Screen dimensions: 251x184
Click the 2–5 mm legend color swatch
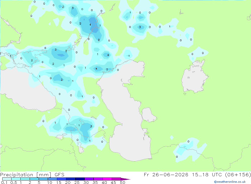pyautogui.click(x=34, y=179)
